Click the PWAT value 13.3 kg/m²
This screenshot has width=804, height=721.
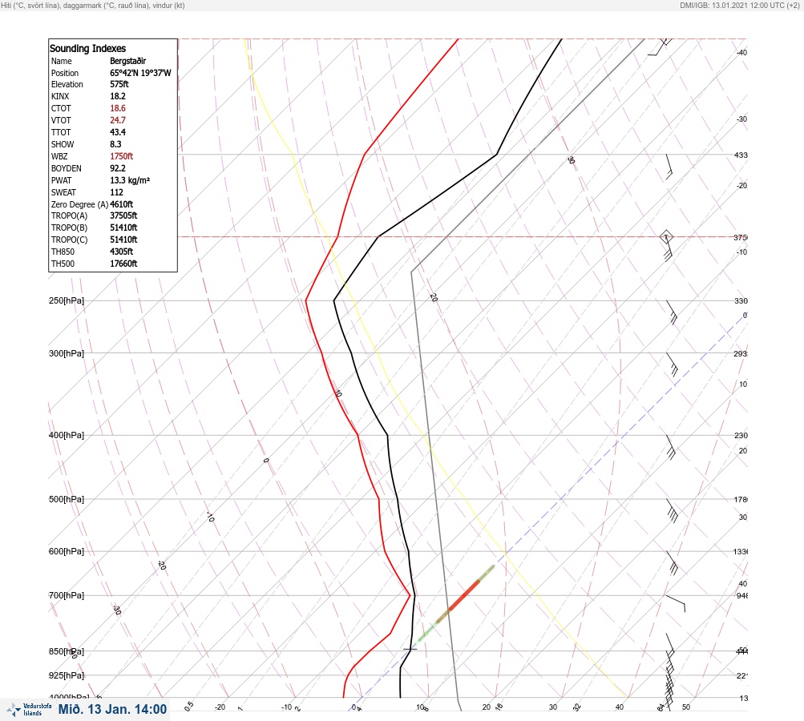[130, 180]
